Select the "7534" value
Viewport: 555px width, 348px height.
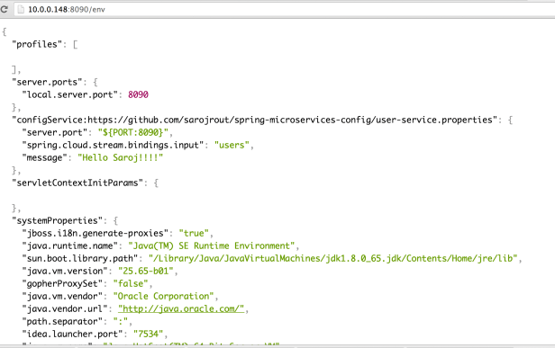[149, 334]
